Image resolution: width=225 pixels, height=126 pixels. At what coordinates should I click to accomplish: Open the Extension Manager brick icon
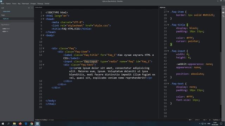click(x=223, y=13)
